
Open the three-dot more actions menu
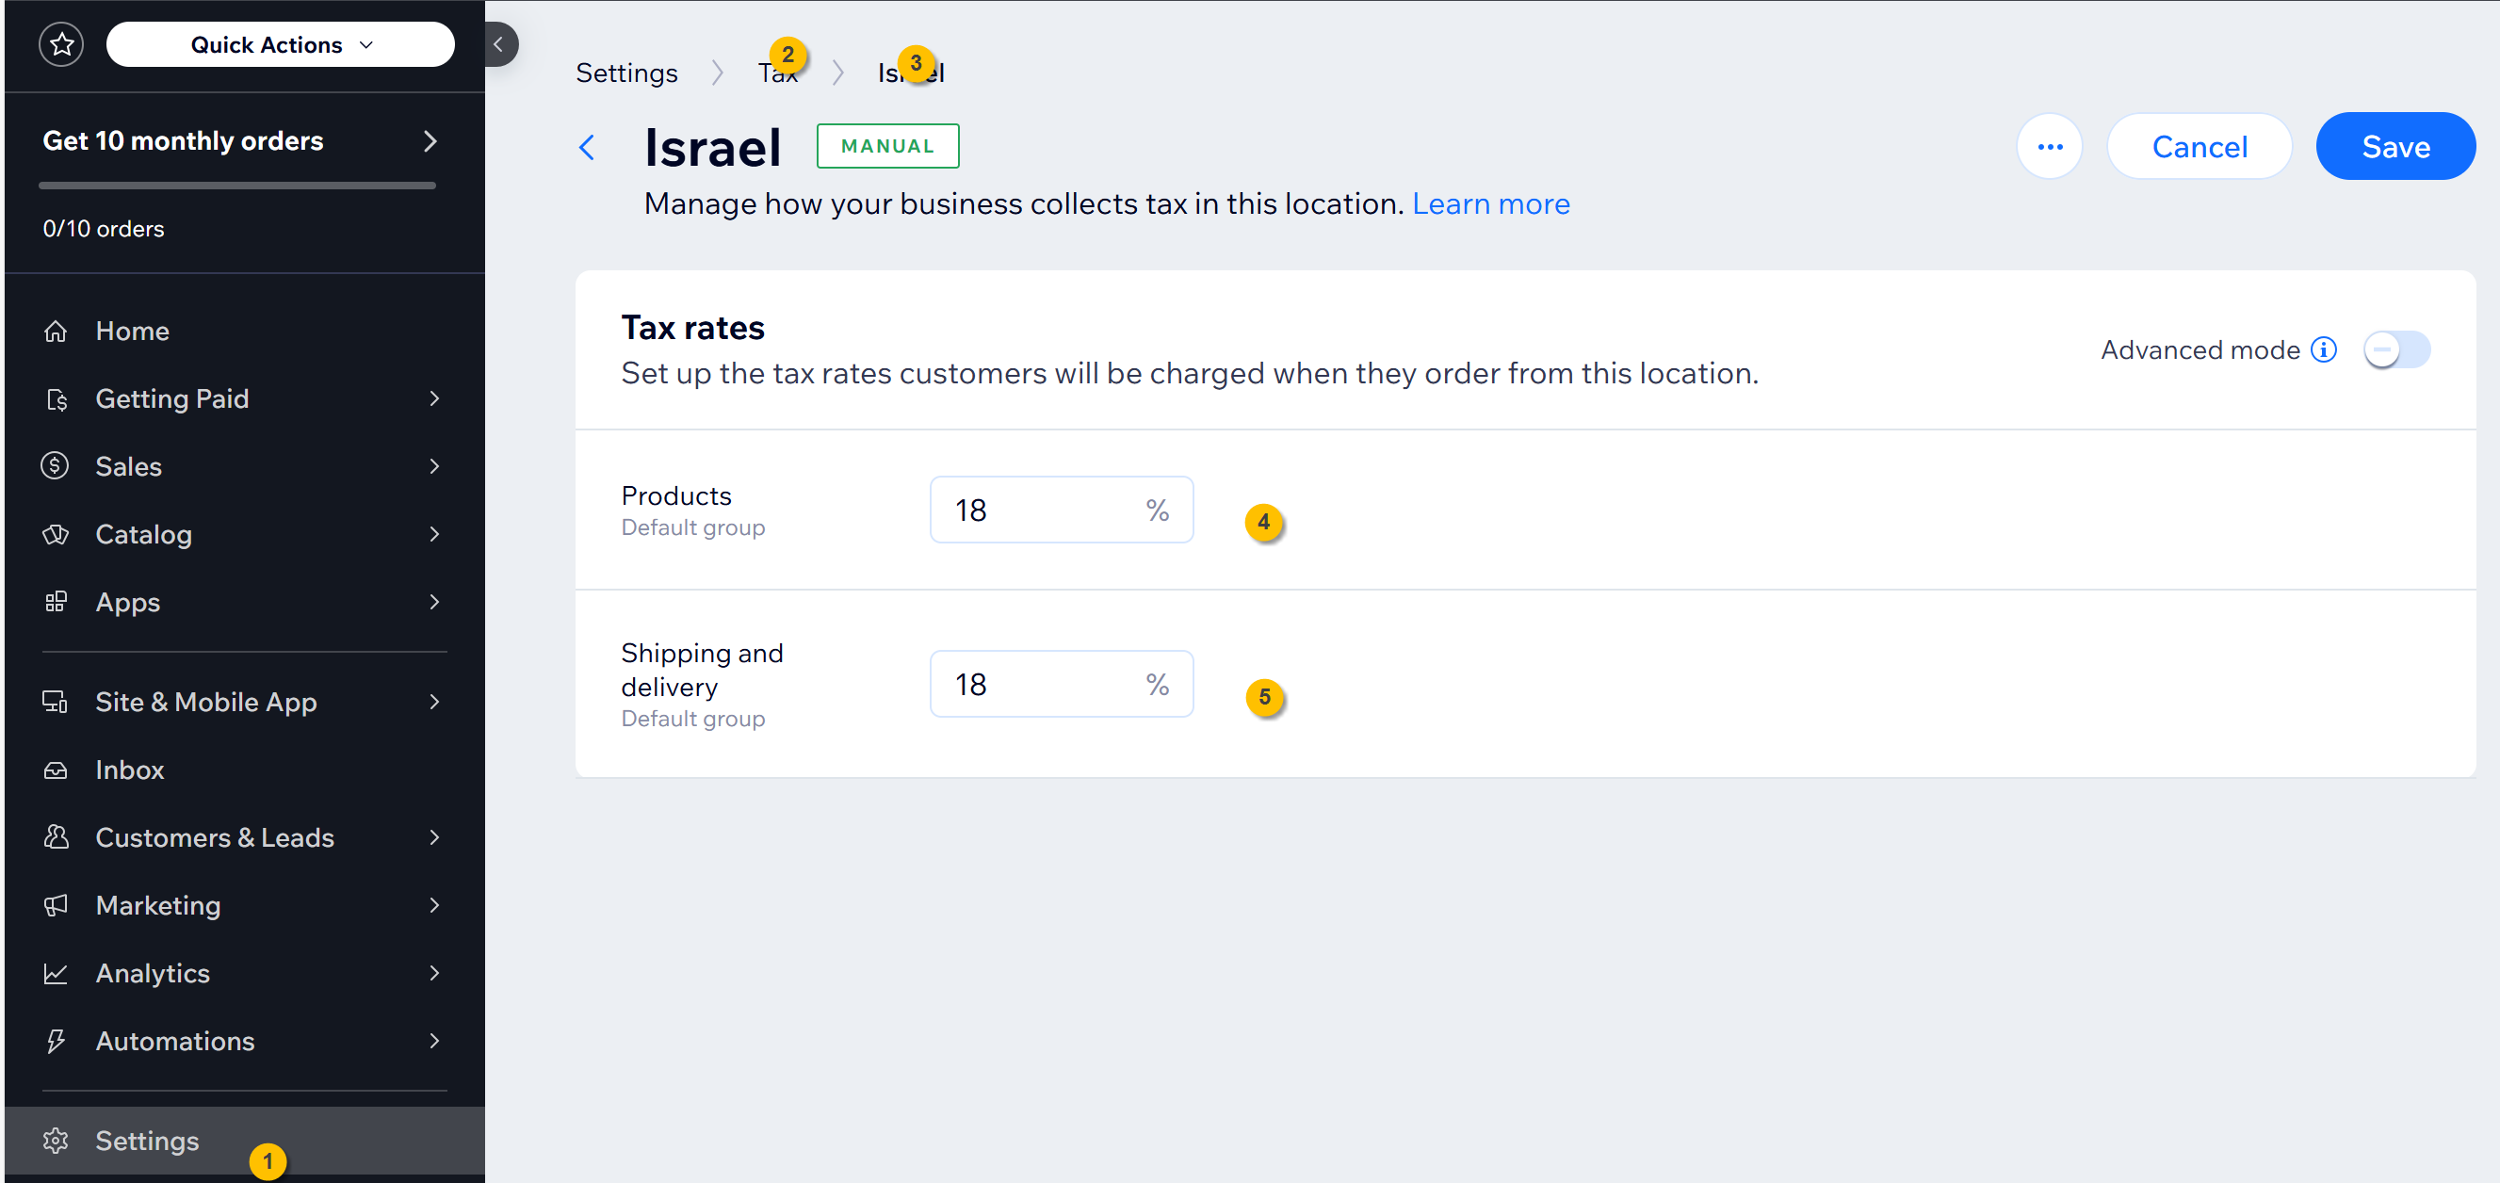pyautogui.click(x=2049, y=147)
